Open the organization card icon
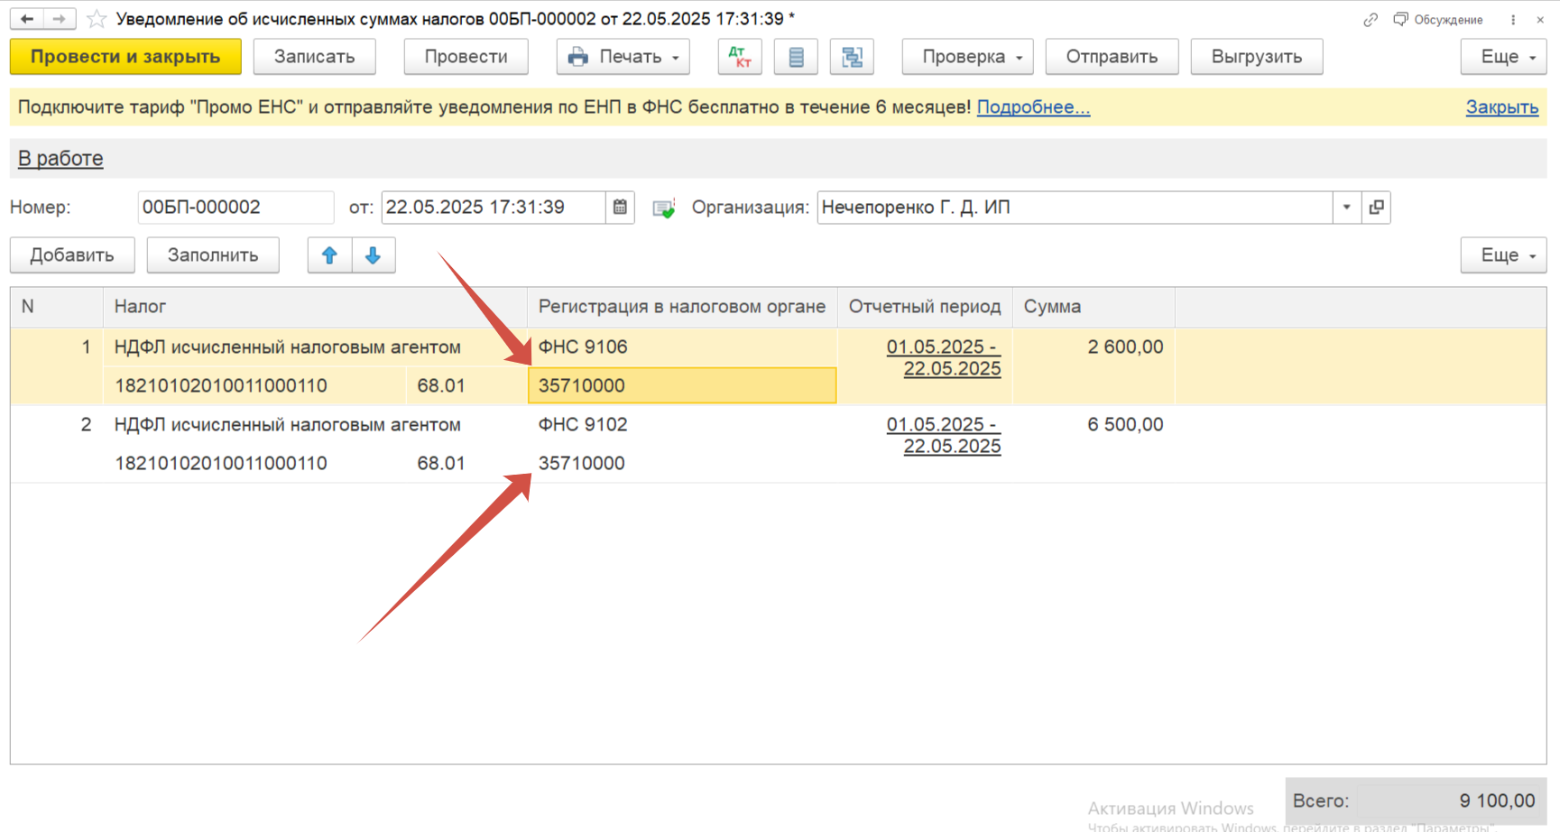Screen dimensions: 1560x832 (x=1376, y=208)
